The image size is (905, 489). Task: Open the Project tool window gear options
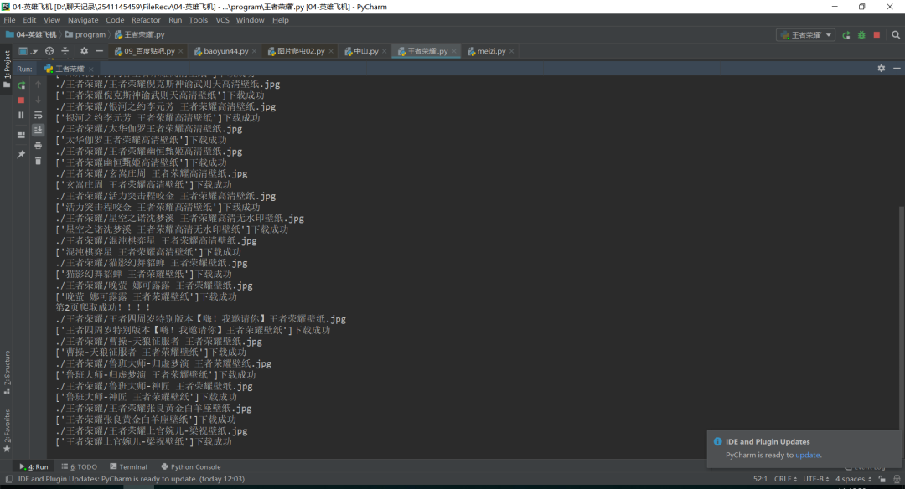[x=85, y=51]
